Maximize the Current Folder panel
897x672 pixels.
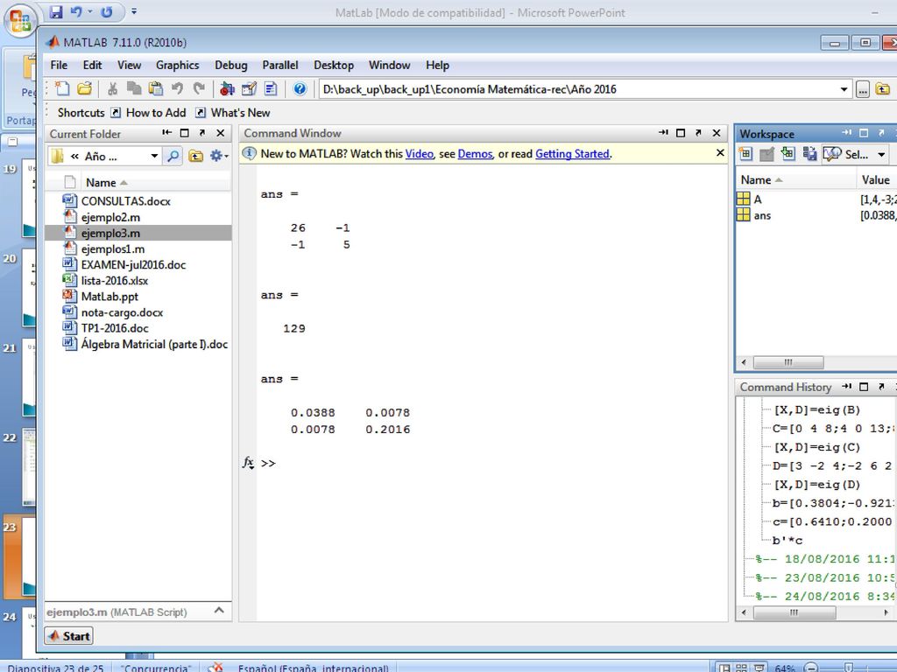184,133
